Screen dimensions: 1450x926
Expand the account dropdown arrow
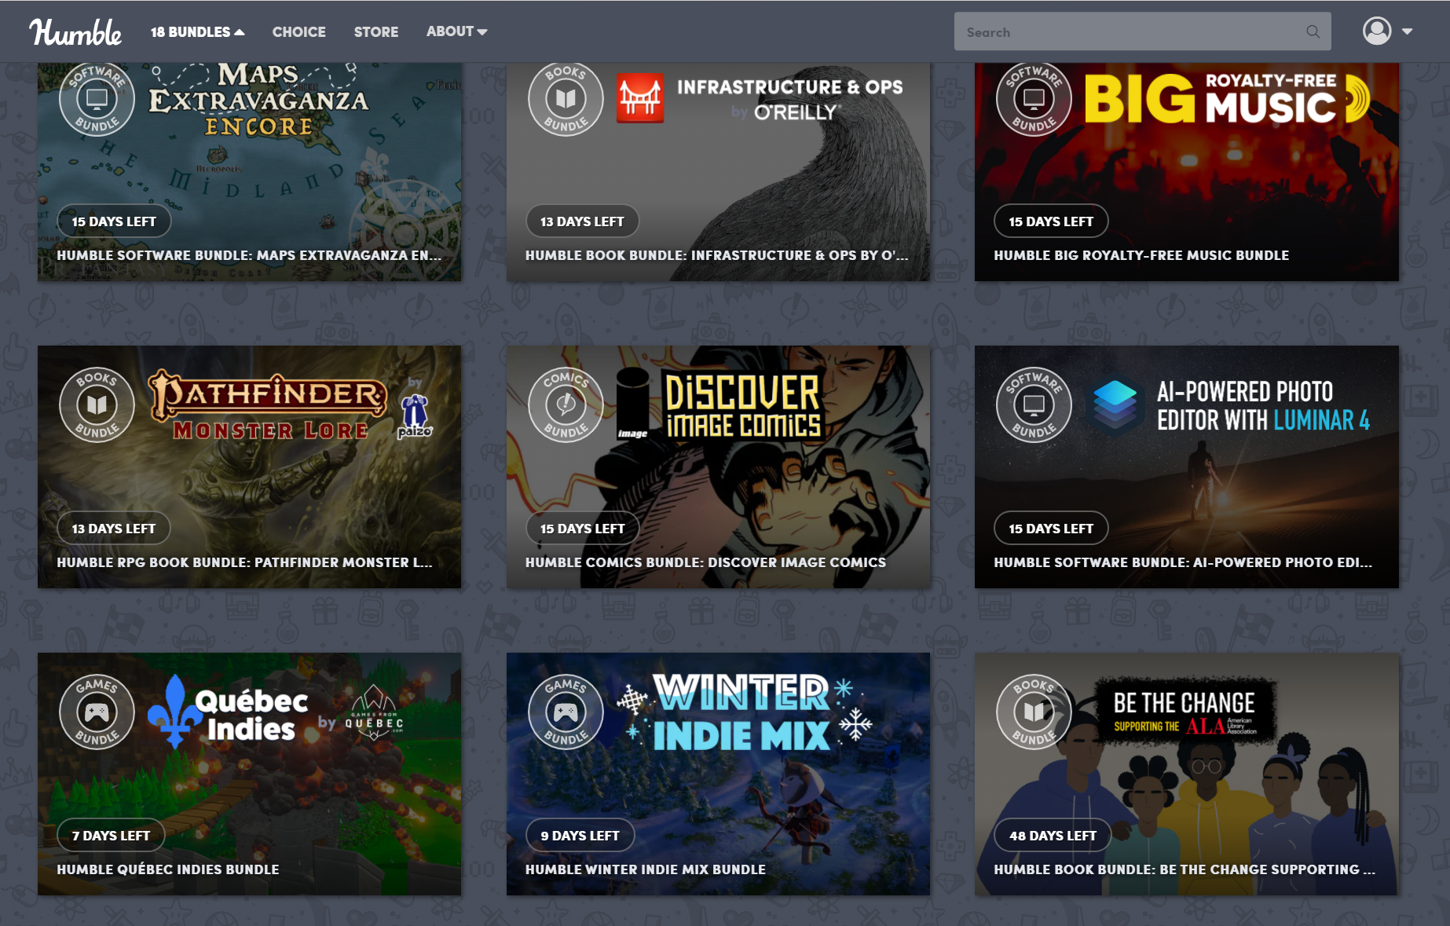pyautogui.click(x=1407, y=32)
